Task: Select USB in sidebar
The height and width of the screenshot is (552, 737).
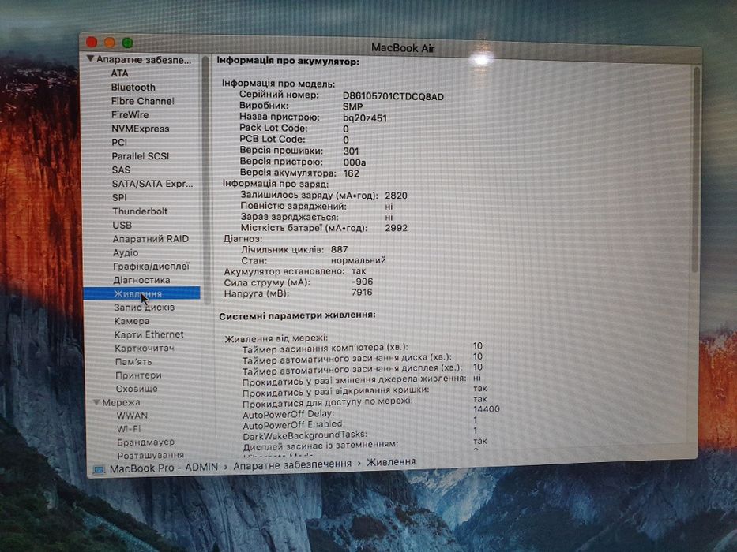Action: click(122, 226)
